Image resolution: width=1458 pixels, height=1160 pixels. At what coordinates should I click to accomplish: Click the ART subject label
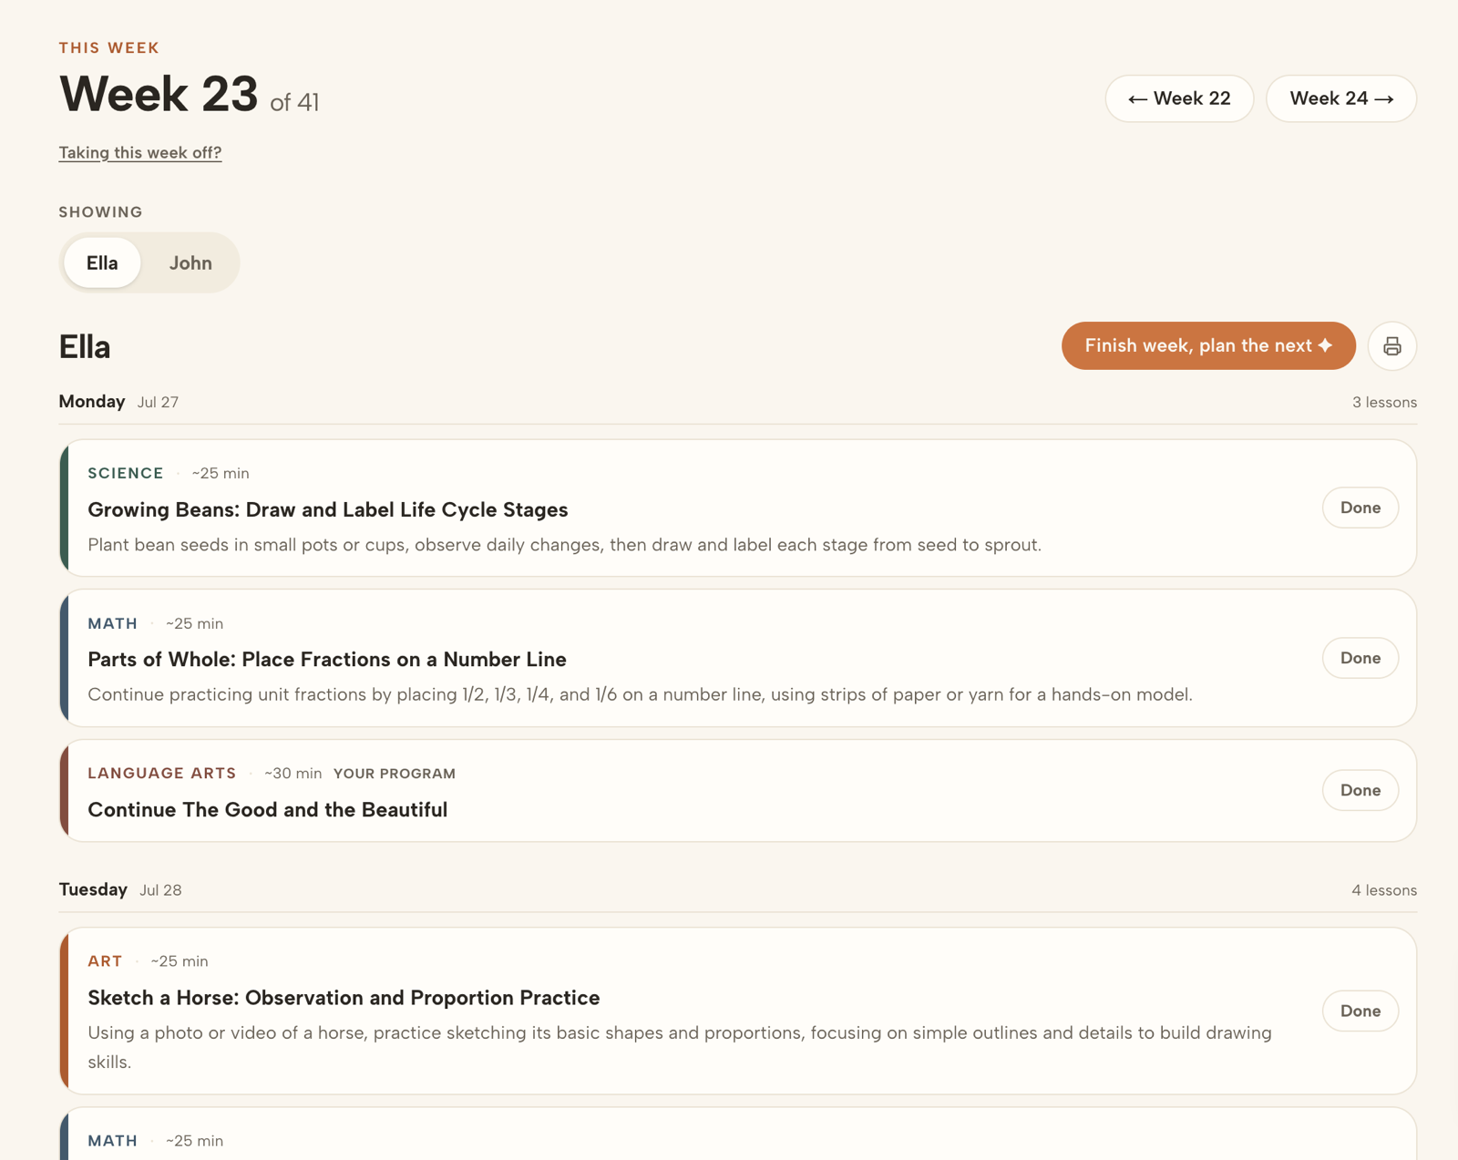tap(105, 960)
